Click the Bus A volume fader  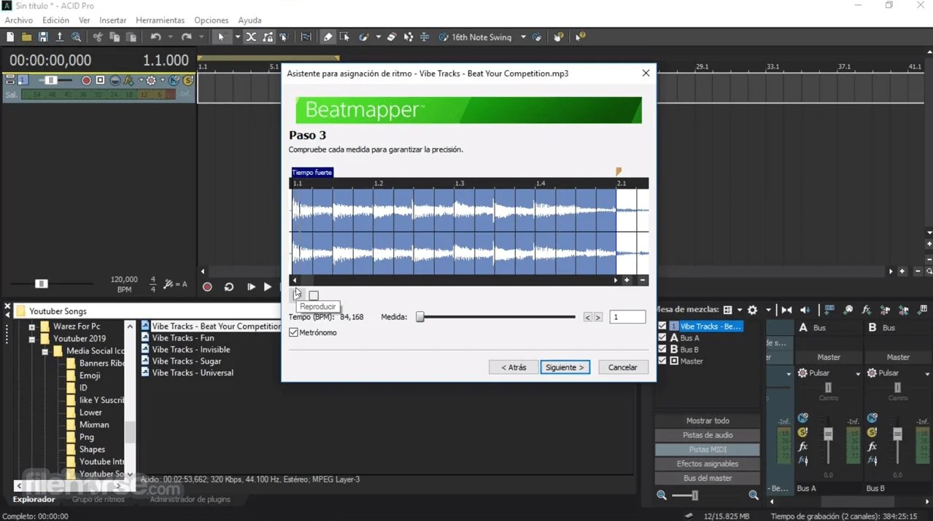point(828,434)
